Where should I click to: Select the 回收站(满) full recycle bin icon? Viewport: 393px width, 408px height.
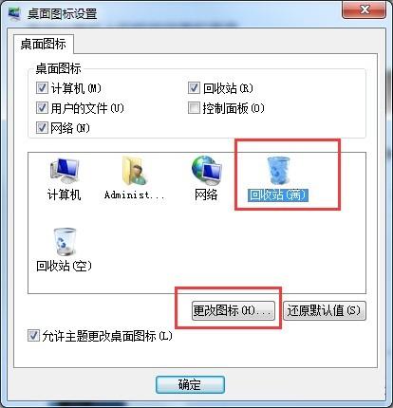point(278,170)
